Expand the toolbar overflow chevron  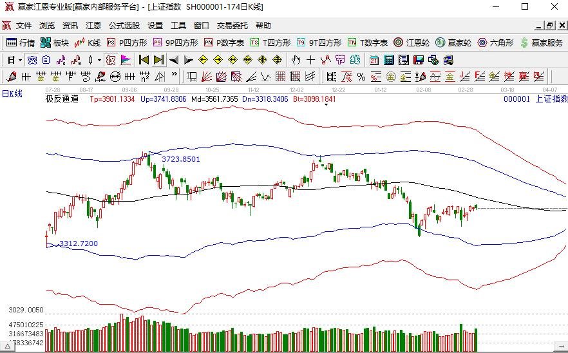(x=175, y=74)
